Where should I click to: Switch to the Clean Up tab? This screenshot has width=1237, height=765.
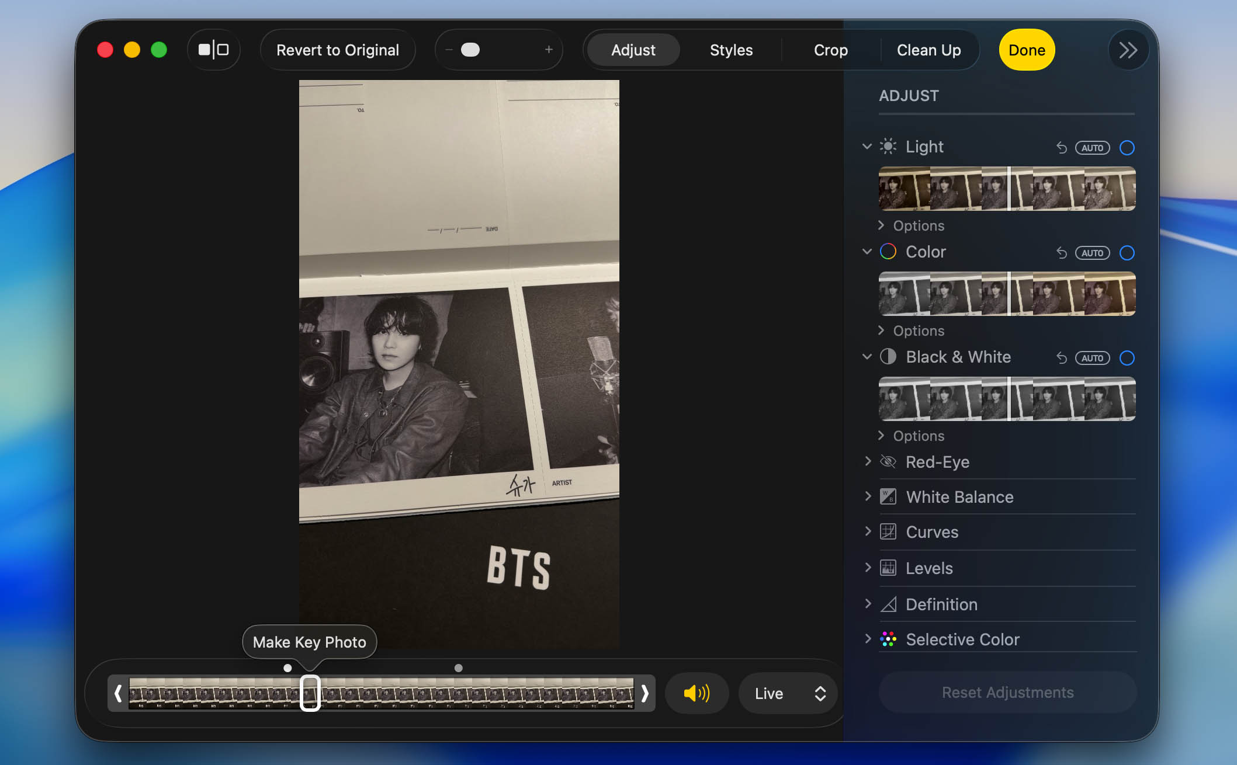pos(928,50)
